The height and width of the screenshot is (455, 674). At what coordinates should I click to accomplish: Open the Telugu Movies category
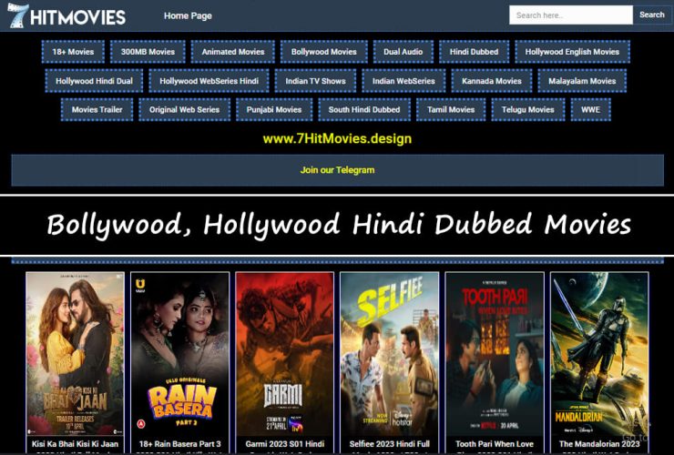[528, 109]
